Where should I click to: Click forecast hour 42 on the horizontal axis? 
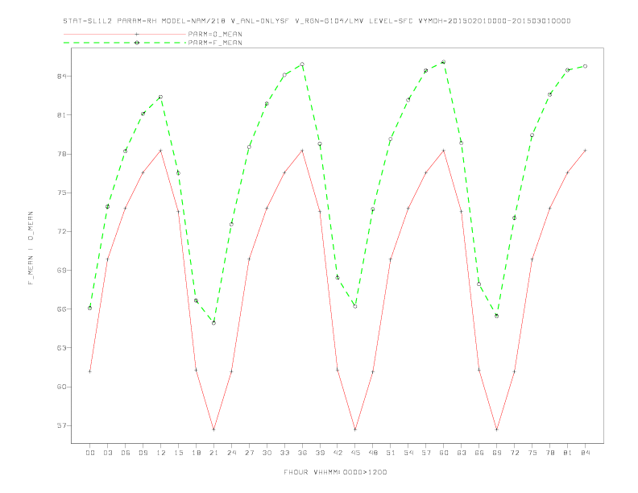pyautogui.click(x=338, y=453)
